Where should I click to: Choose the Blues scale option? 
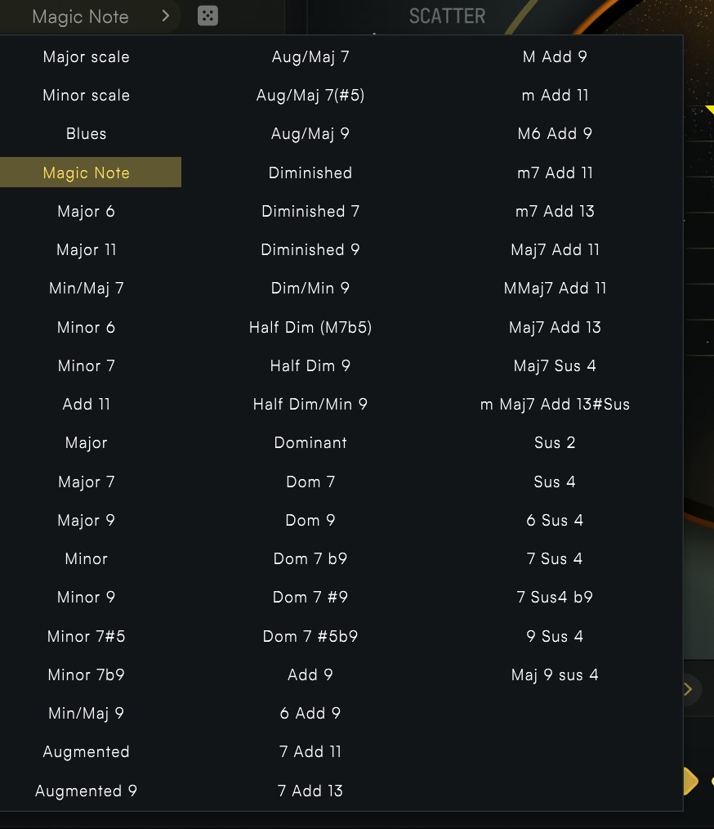point(86,134)
